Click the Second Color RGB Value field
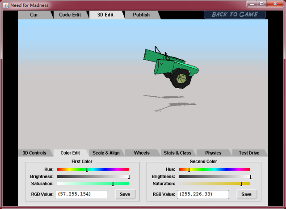286x209 pixels. 203,194
